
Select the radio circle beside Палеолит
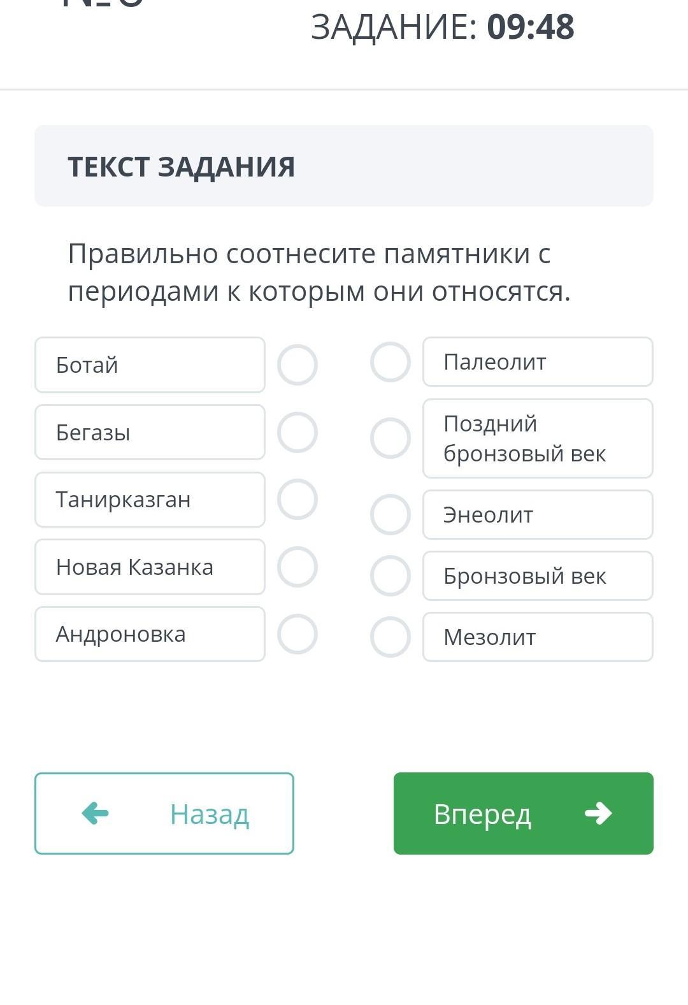[391, 362]
